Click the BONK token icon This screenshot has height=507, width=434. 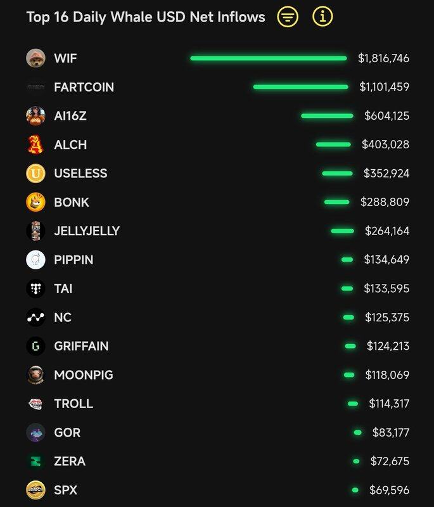35,202
